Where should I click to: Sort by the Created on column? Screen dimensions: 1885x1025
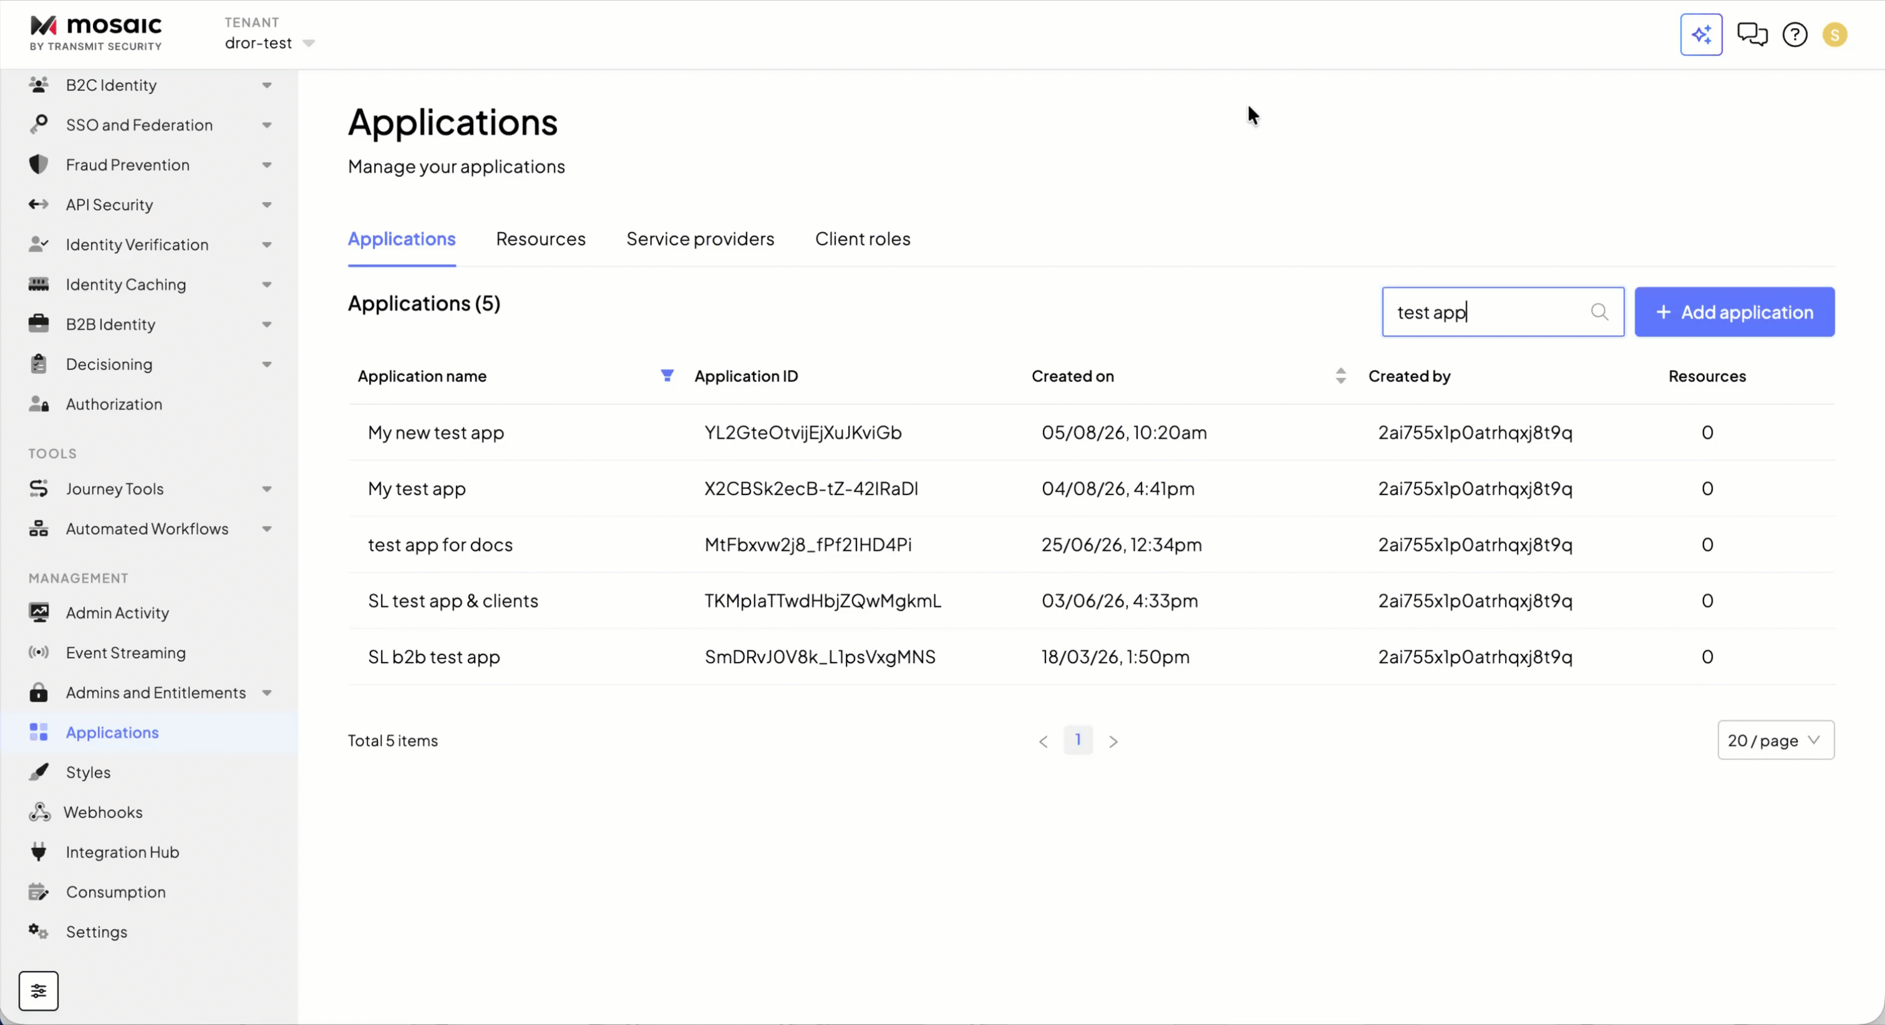click(x=1340, y=375)
